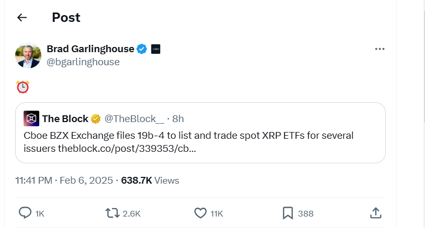This screenshot has width=425, height=228.
Task: Click the 11:41 PM Feb 6, 2025 timestamp
Action: click(x=64, y=181)
